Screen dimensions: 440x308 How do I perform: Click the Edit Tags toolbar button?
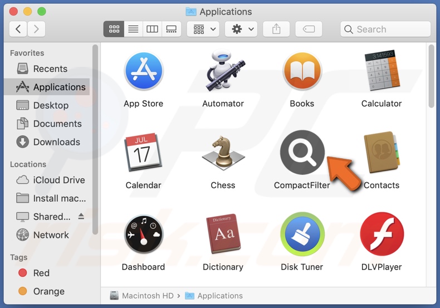tap(309, 29)
